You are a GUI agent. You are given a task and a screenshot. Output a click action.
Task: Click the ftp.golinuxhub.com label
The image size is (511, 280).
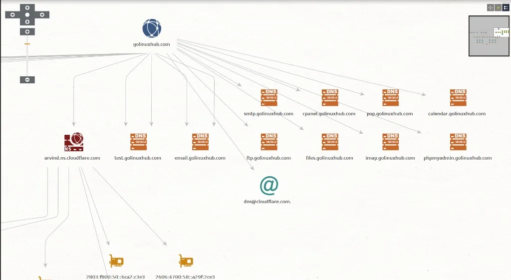pos(269,158)
